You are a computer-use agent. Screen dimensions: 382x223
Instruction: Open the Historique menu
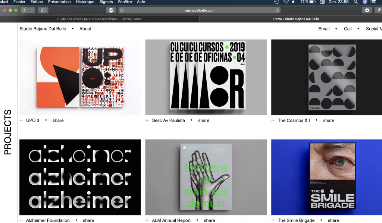[x=85, y=2]
